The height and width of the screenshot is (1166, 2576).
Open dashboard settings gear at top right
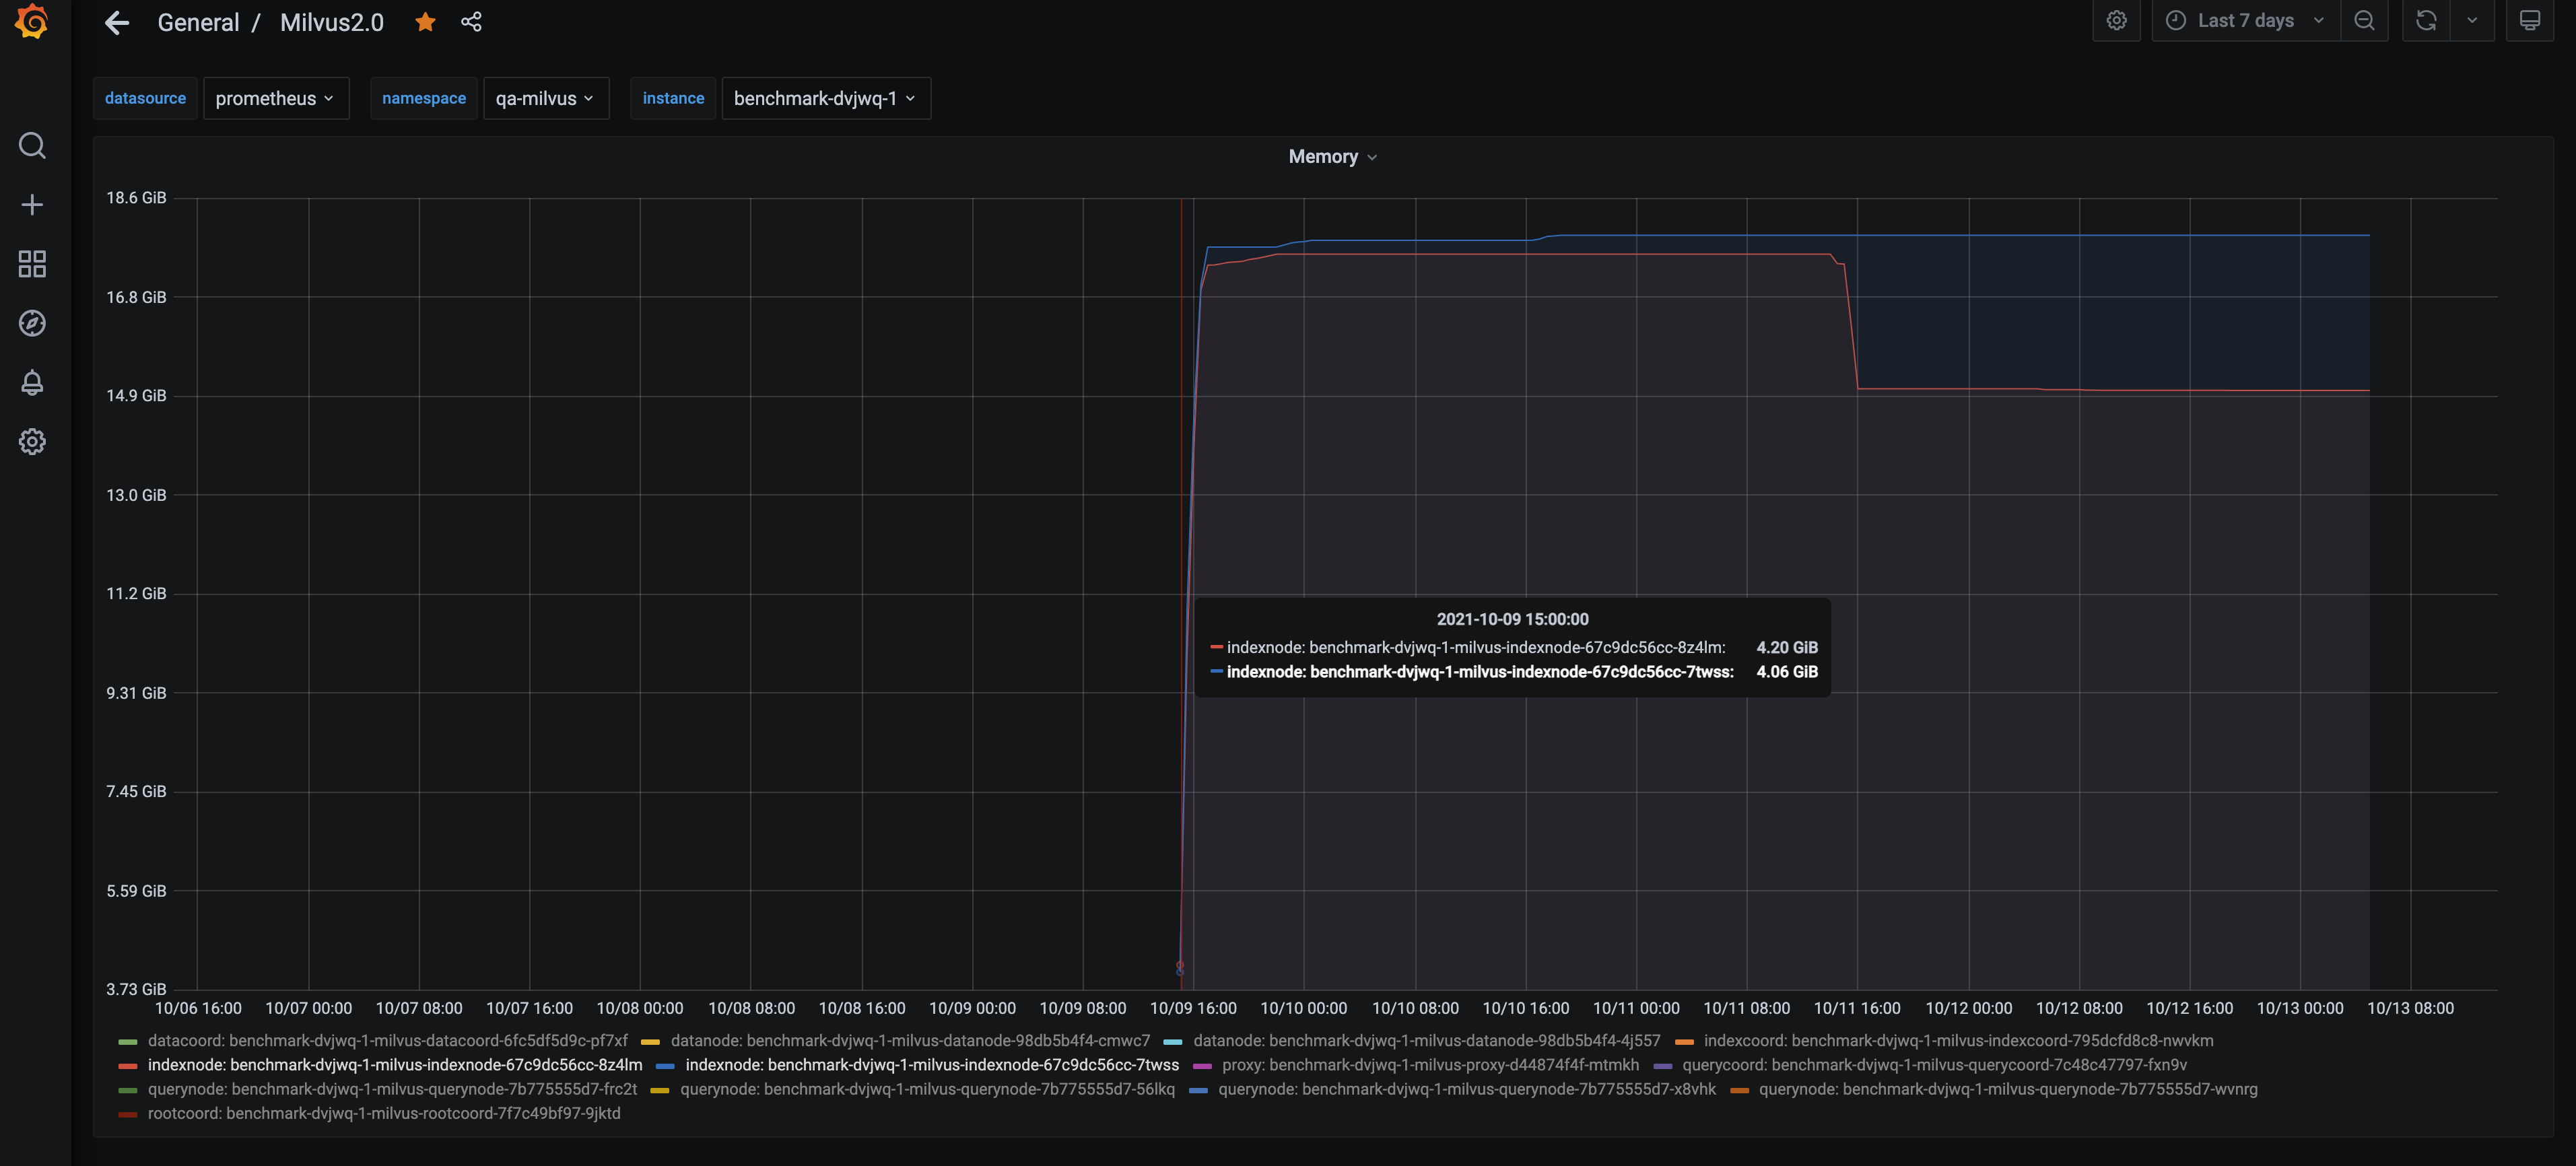(2117, 20)
